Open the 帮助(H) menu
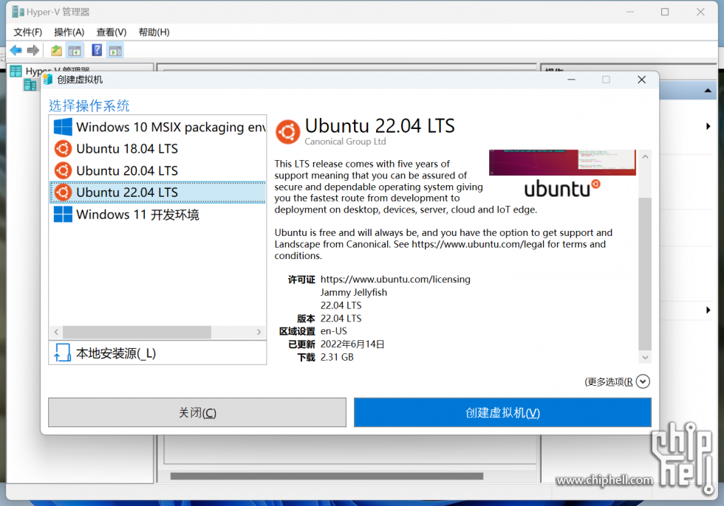The image size is (724, 506). pos(154,32)
